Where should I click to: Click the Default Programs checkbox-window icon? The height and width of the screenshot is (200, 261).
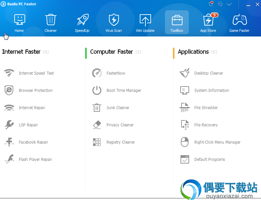(x=185, y=159)
